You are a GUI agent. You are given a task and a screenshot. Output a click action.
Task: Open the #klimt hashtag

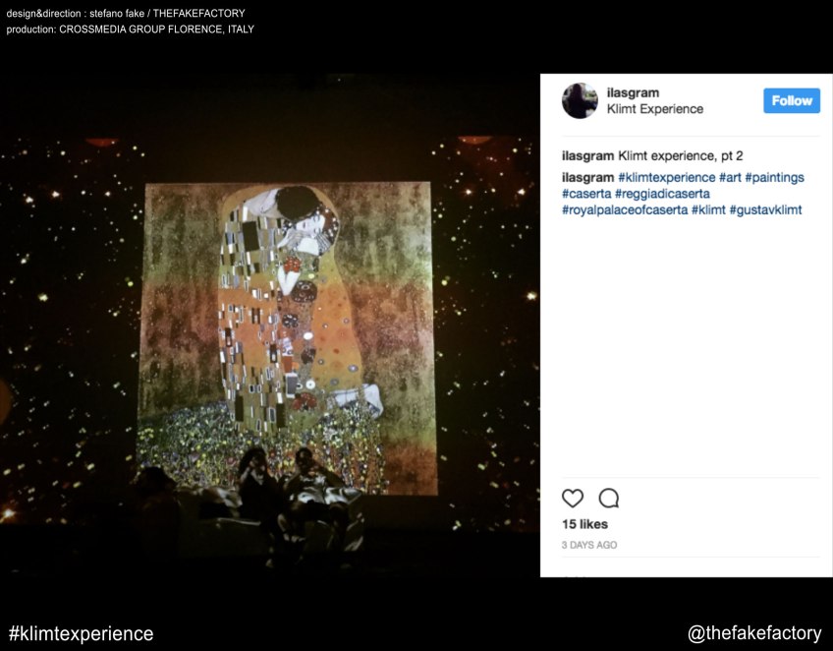point(708,210)
